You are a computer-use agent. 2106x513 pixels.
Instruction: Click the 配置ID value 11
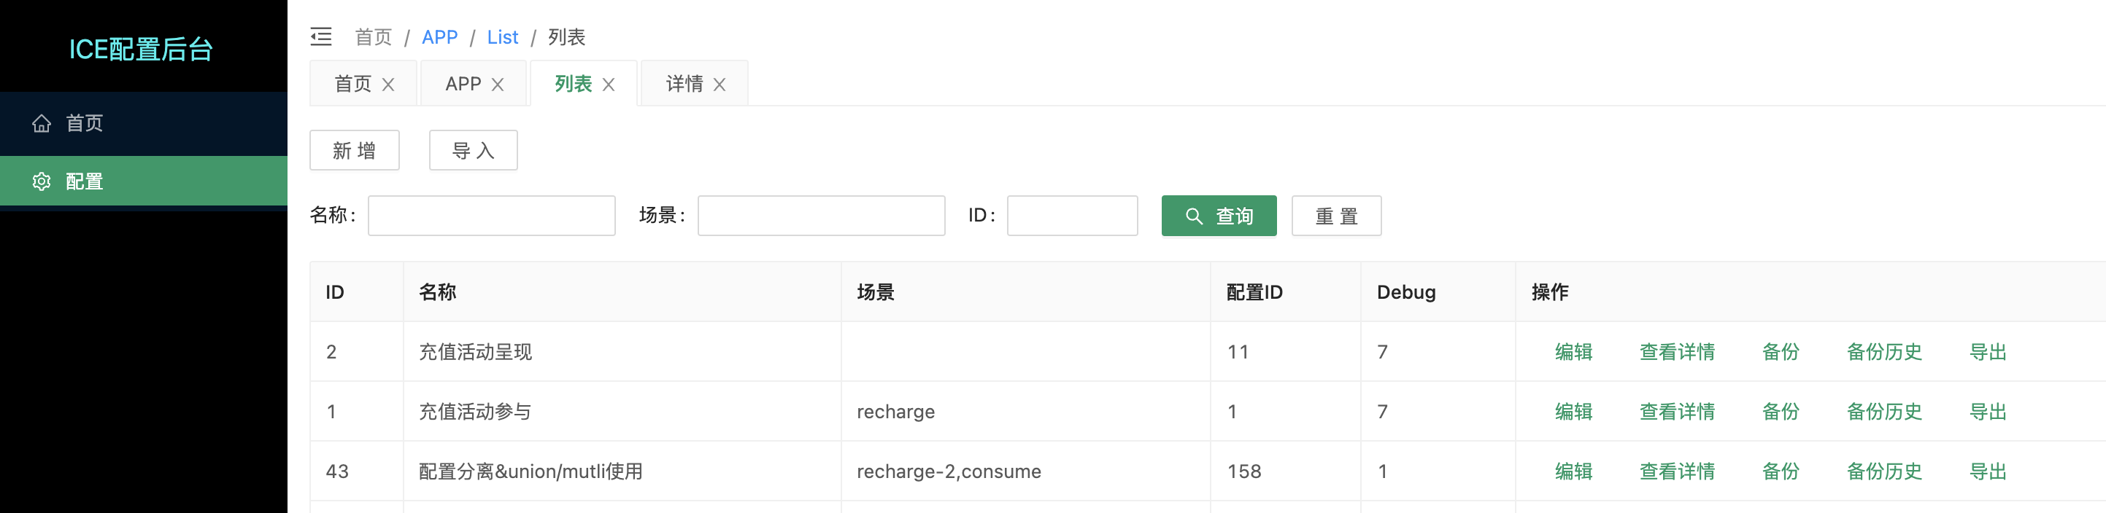point(1238,352)
